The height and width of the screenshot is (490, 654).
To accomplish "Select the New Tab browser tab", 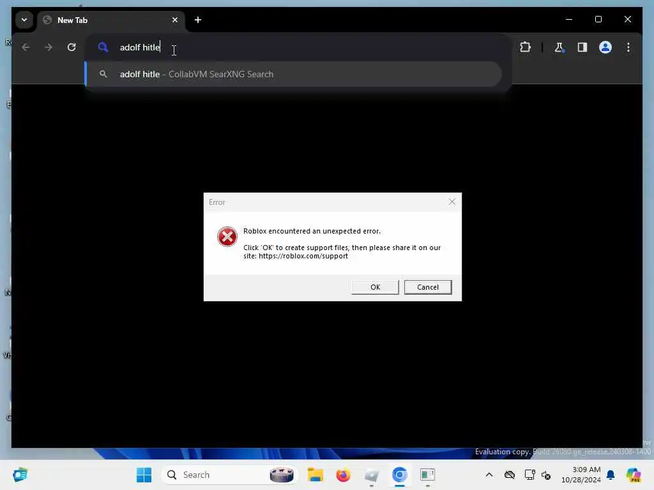I will pos(111,20).
